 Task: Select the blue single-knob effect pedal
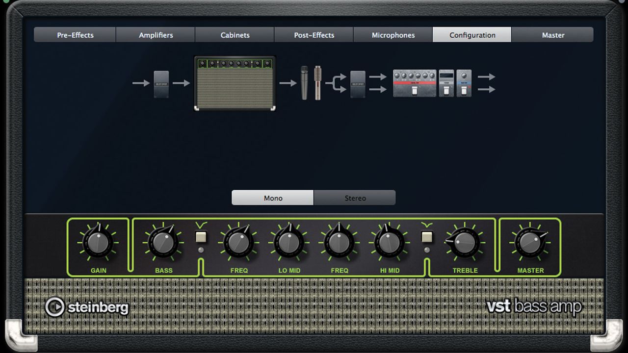coord(464,83)
